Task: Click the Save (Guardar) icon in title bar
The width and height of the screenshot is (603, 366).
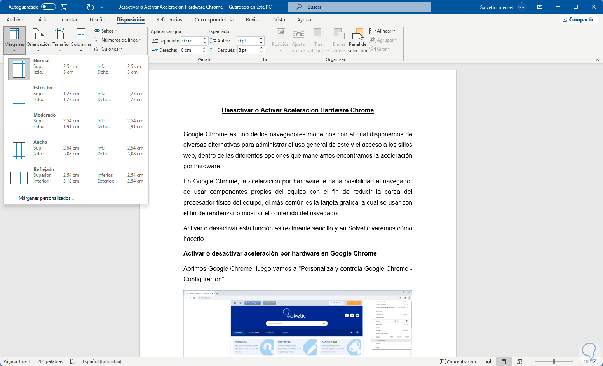Action: pos(64,7)
